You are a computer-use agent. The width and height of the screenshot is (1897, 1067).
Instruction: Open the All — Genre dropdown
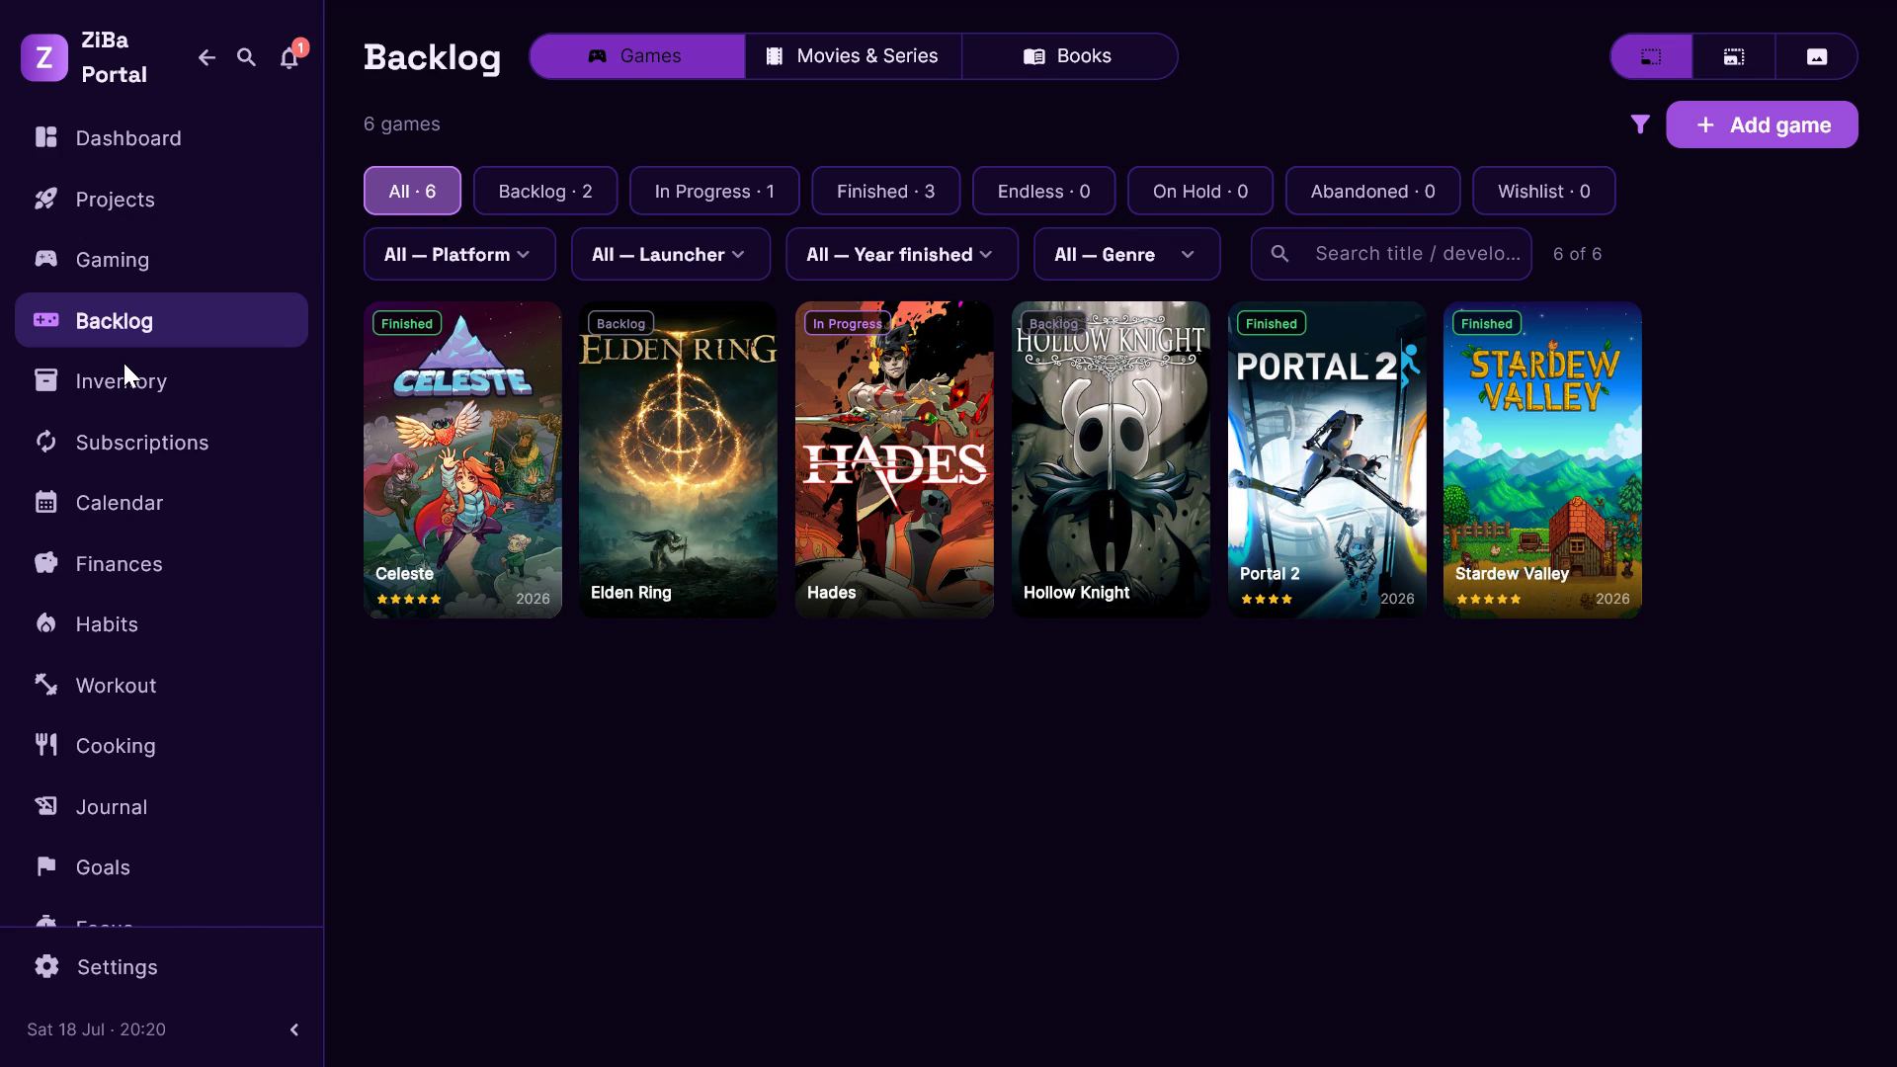tap(1127, 254)
